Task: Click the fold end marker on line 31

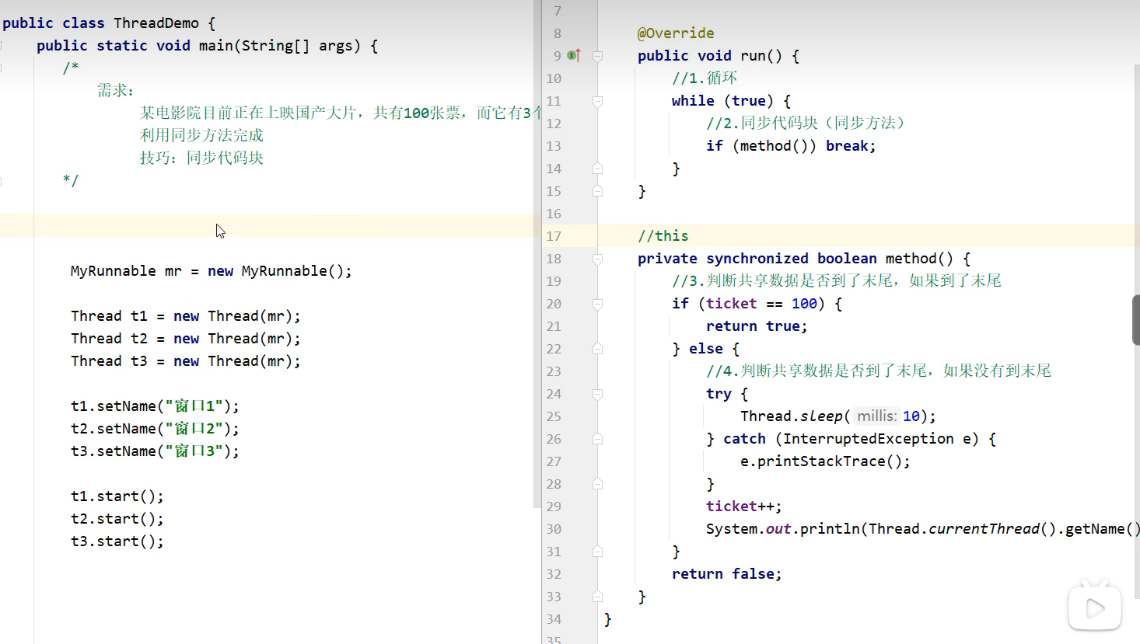Action: tap(597, 552)
